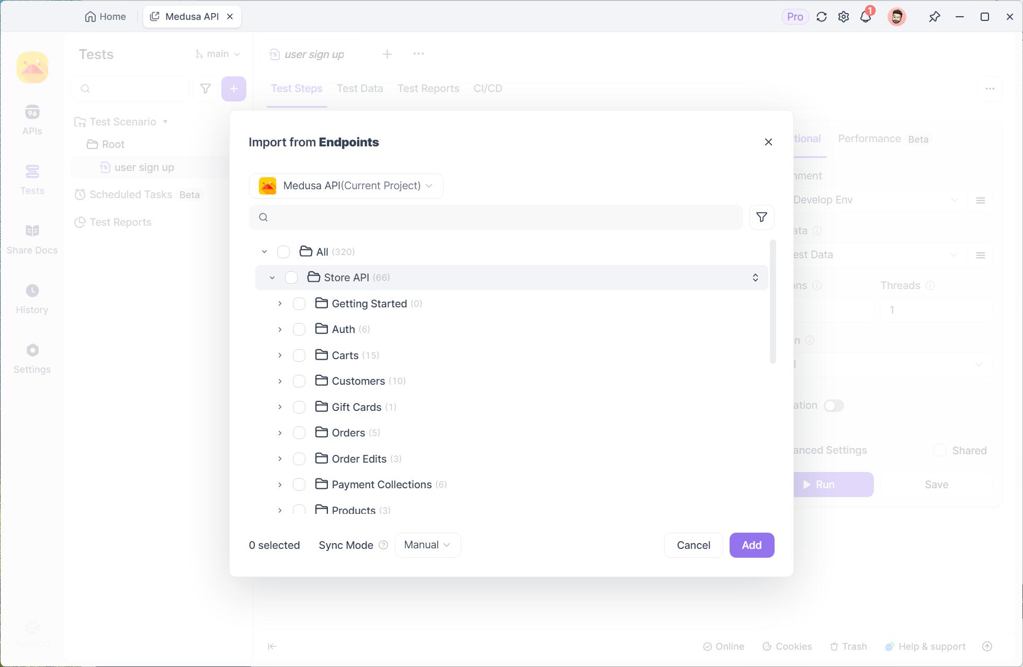Open the tab bar more options ellipsis
1023x667 pixels.
tap(418, 54)
